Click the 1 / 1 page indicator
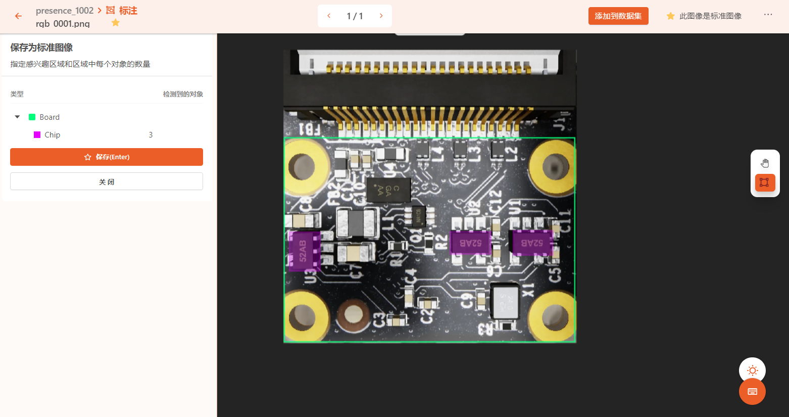The width and height of the screenshot is (789, 417). [355, 16]
